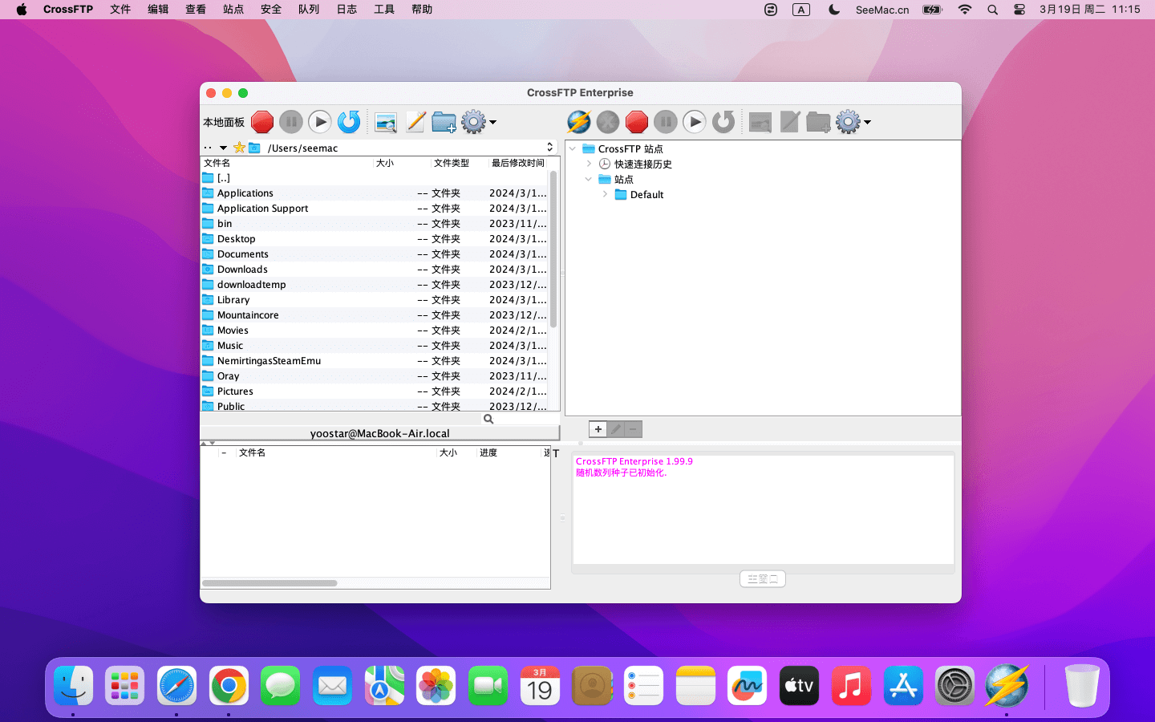1155x722 pixels.
Task: Collapse the CrossFTP 站点 tree root
Action: [573, 148]
